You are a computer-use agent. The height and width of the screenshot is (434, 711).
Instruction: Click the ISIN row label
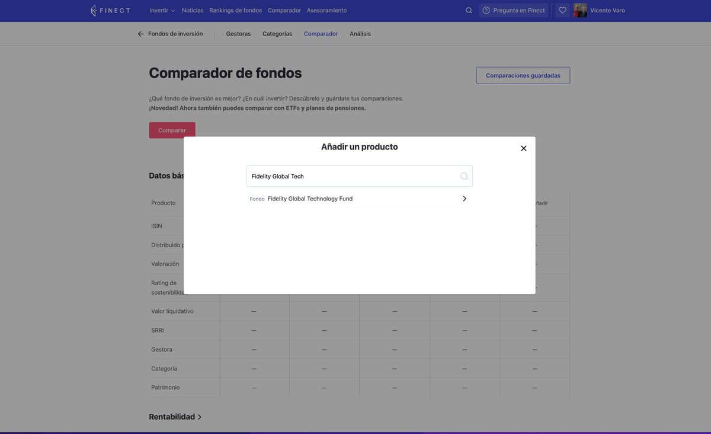156,226
